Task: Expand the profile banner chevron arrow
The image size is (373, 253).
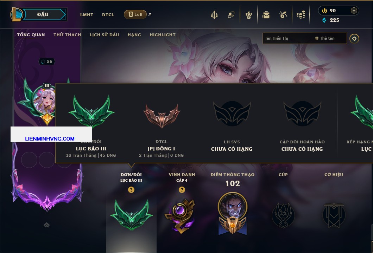Action: tap(46, 225)
